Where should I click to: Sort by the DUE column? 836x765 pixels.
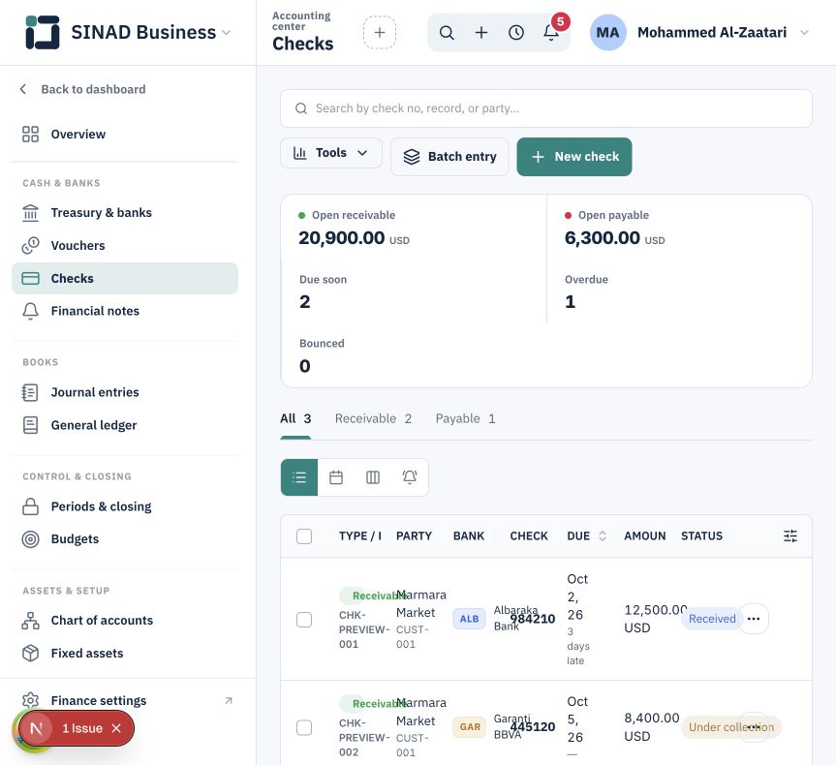pos(587,535)
